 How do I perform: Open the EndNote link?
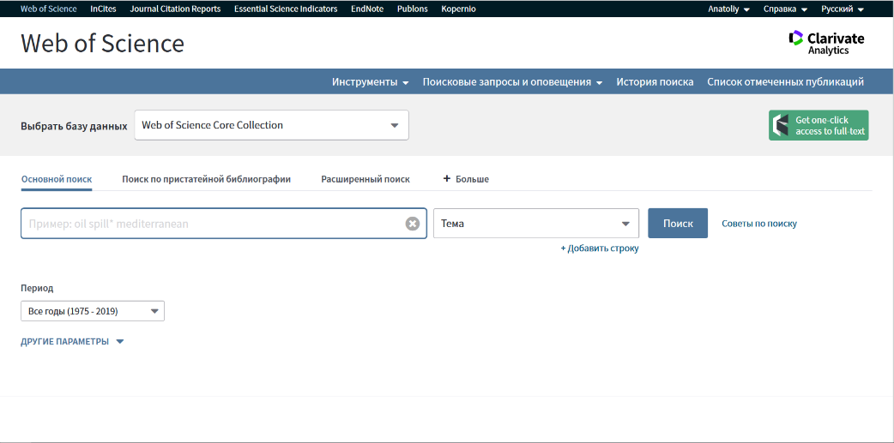pos(367,9)
